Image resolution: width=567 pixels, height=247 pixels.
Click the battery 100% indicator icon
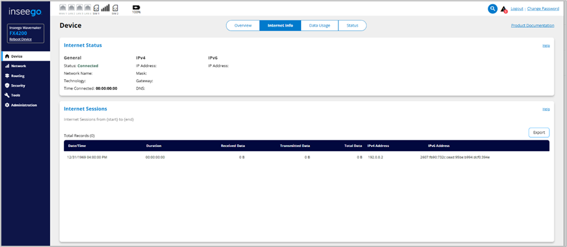pos(135,8)
